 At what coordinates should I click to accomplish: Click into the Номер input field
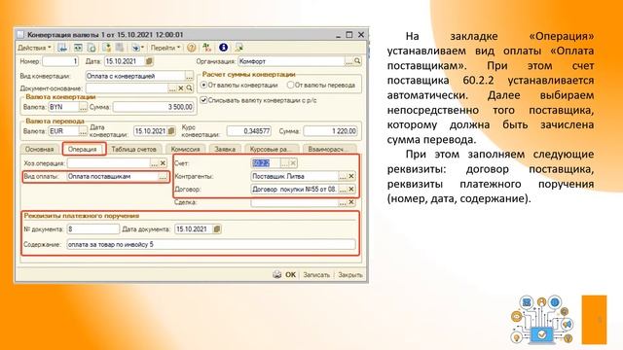coord(60,61)
